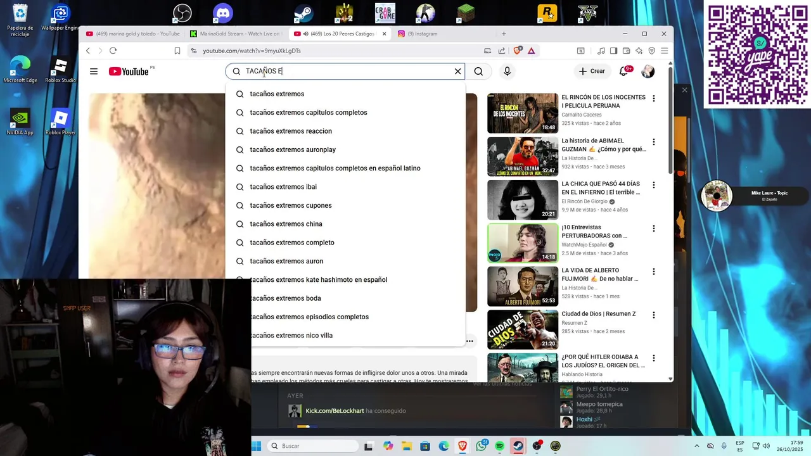This screenshot has height=456, width=811.
Task: Click the address bar URL
Action: click(x=252, y=51)
